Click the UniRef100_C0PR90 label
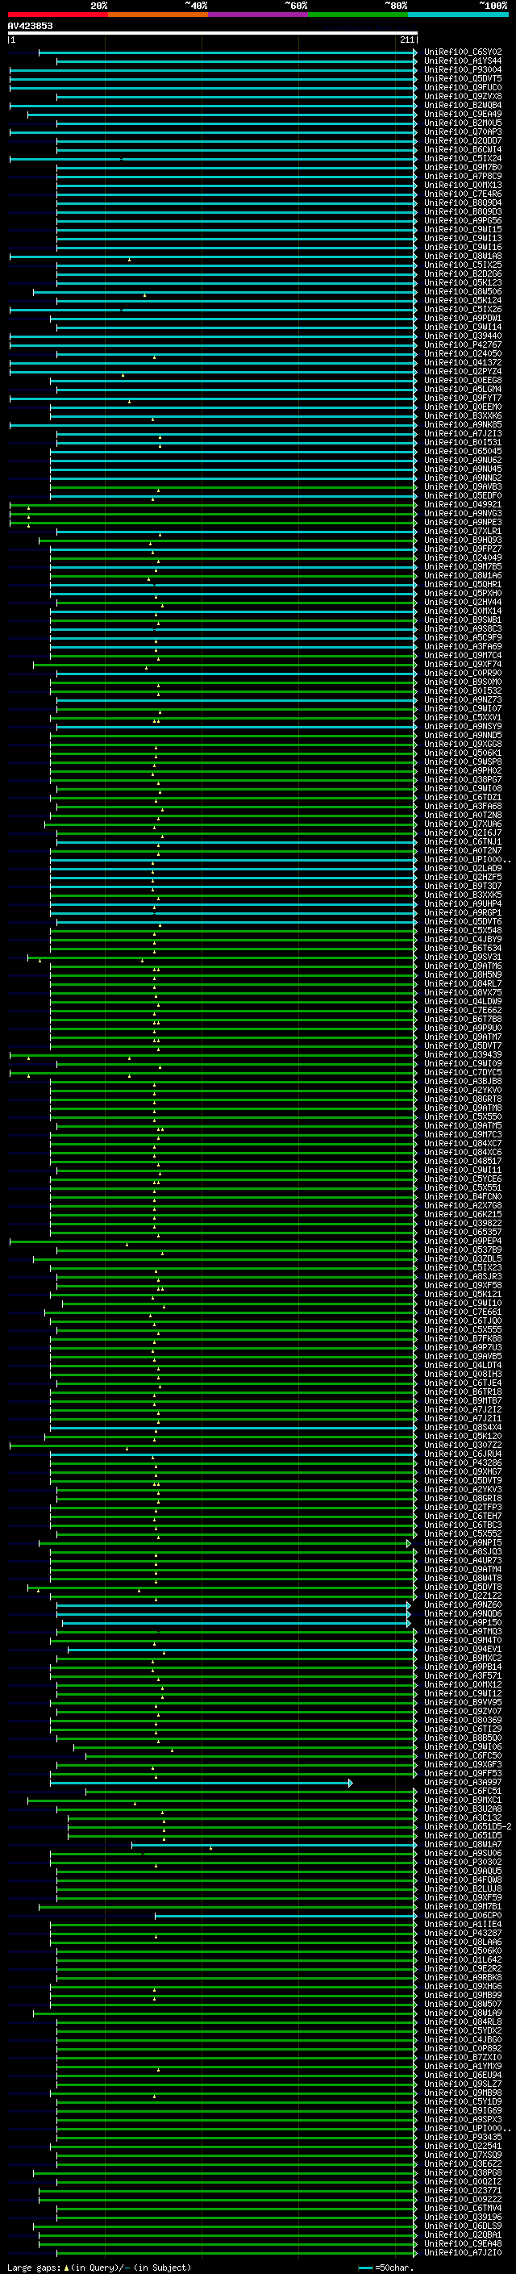This screenshot has width=516, height=2274. (463, 674)
